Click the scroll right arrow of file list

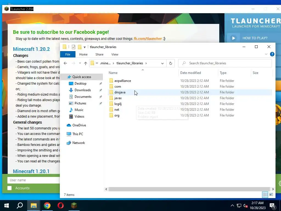pyautogui.click(x=273, y=189)
